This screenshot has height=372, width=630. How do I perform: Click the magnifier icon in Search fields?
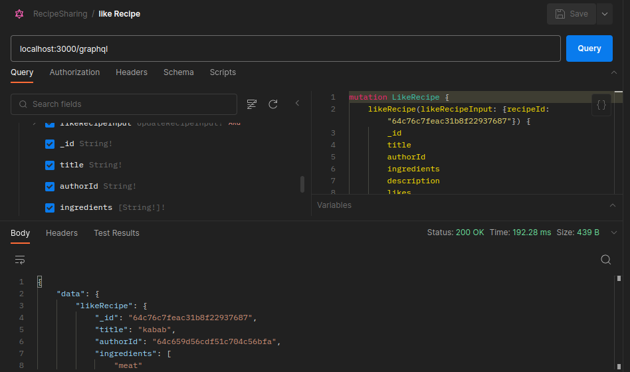tap(23, 104)
